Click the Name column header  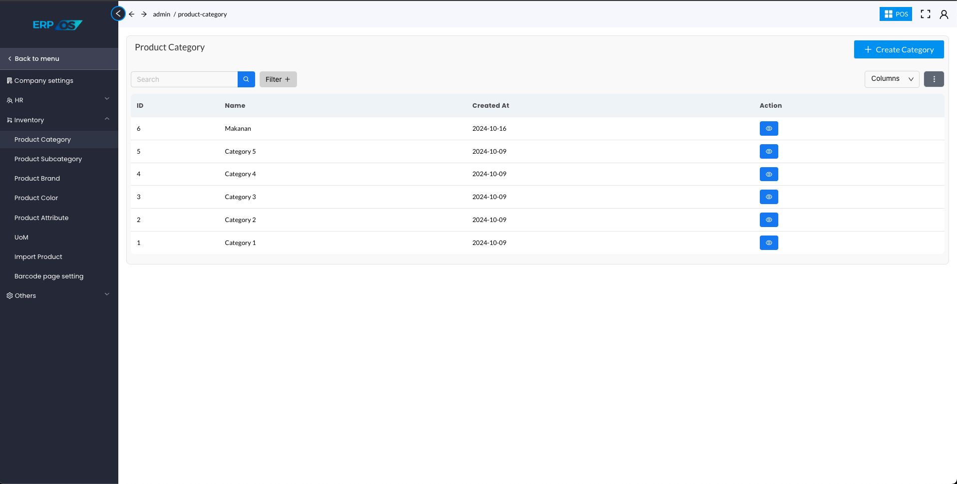tap(235, 105)
